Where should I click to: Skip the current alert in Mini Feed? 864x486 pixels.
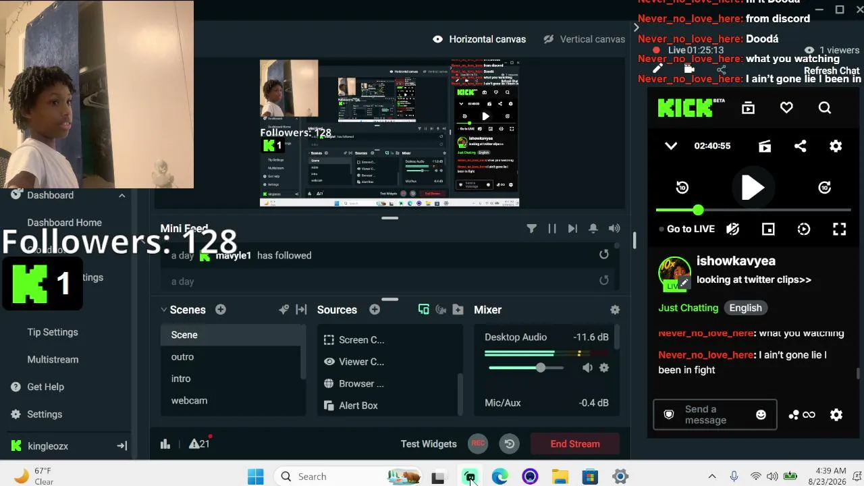pos(572,229)
